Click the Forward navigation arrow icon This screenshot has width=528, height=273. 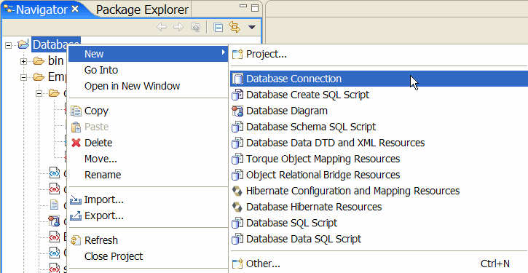178,27
